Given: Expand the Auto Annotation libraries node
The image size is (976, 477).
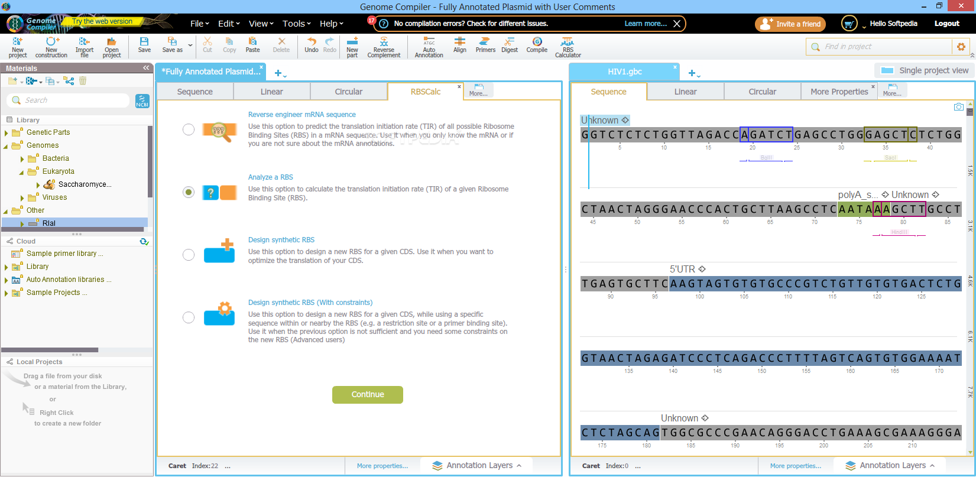Looking at the screenshot, I should [6, 280].
